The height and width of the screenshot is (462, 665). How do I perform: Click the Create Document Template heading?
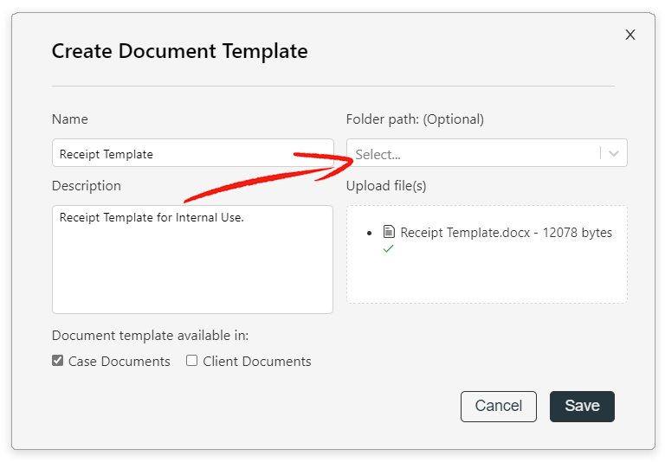tap(179, 51)
